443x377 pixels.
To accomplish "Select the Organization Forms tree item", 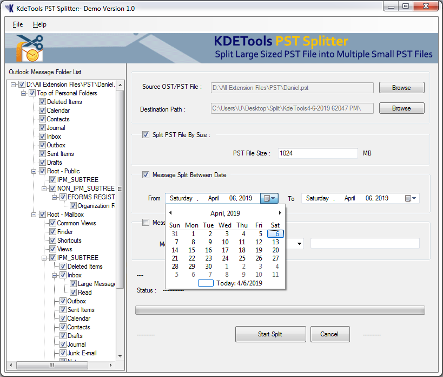I will [x=96, y=206].
